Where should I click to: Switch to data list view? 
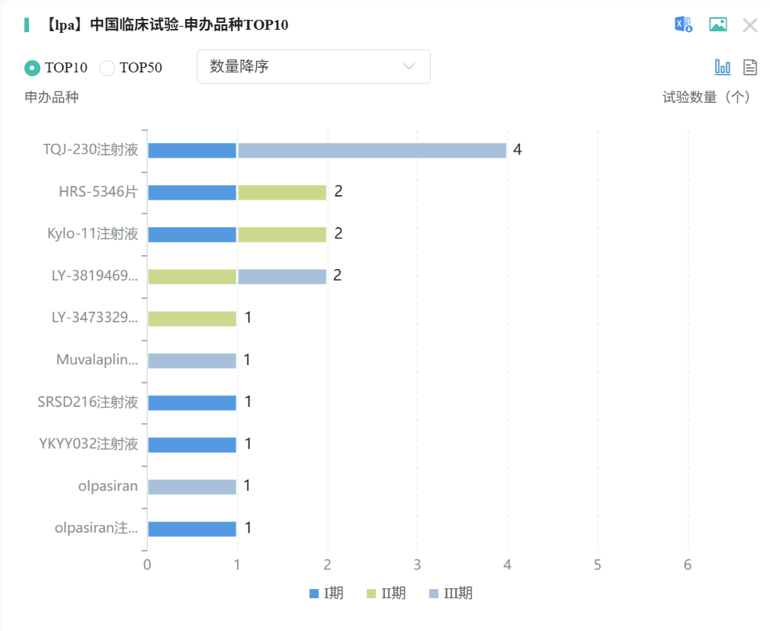(750, 67)
